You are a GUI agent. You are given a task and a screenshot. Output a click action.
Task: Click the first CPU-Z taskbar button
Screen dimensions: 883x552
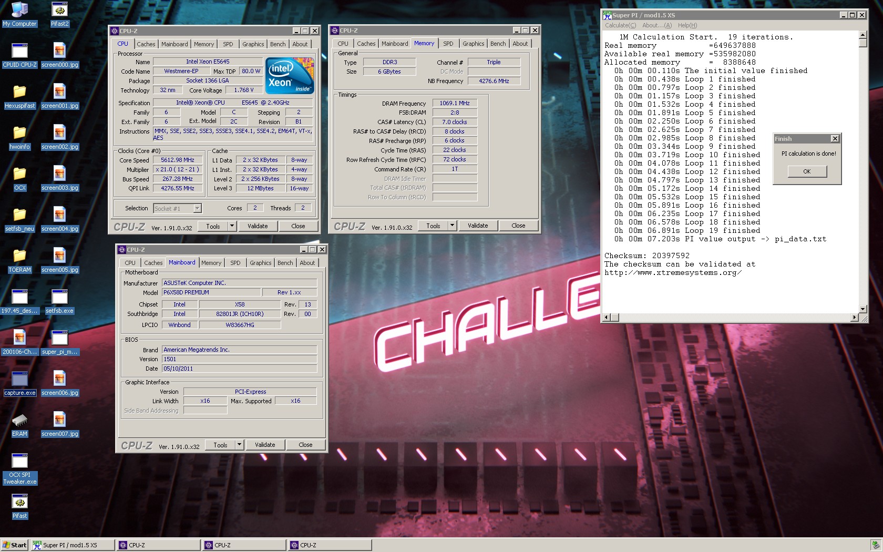[159, 545]
